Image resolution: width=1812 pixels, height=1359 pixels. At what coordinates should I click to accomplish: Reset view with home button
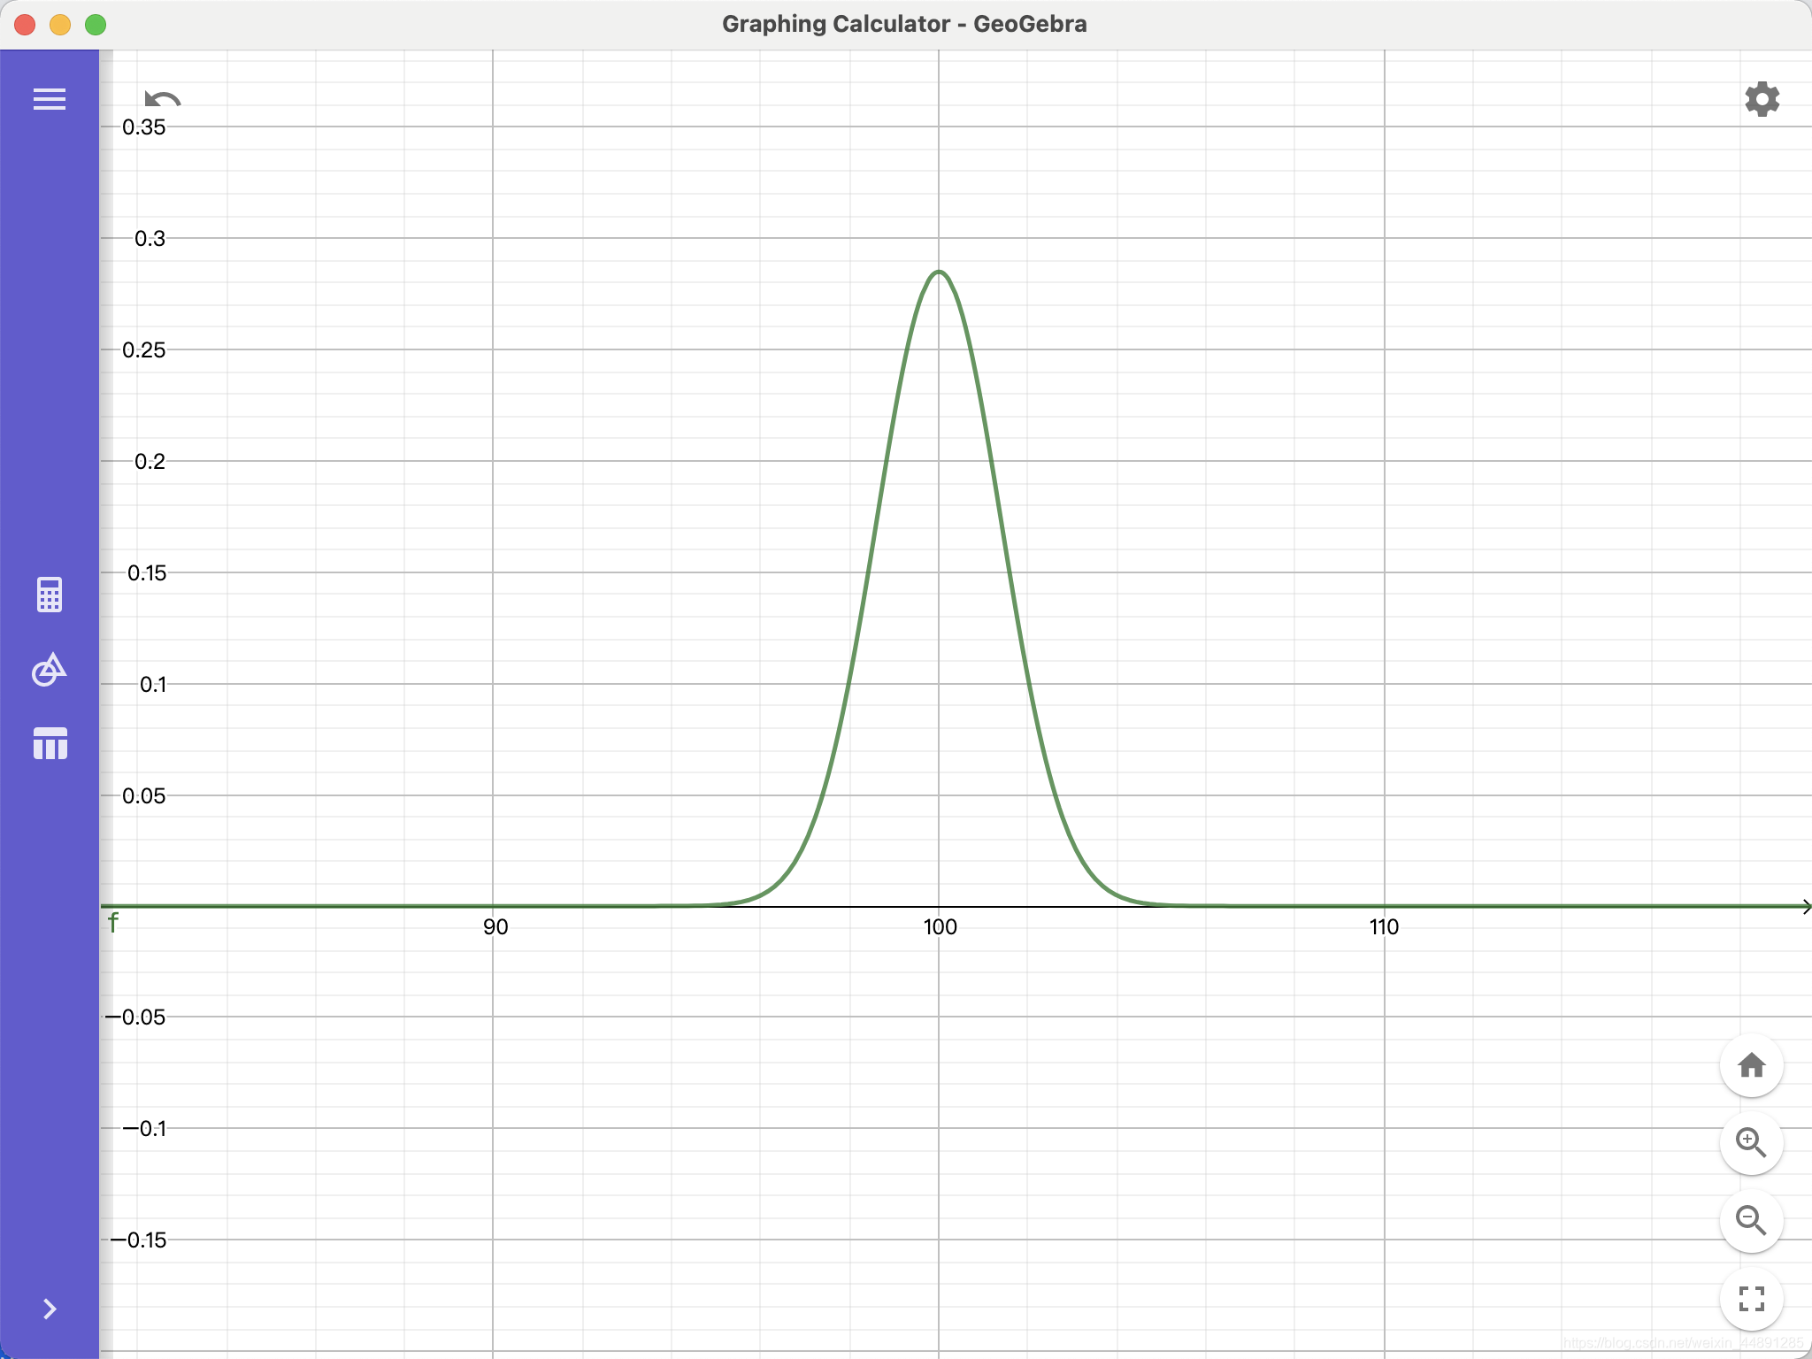(1751, 1065)
